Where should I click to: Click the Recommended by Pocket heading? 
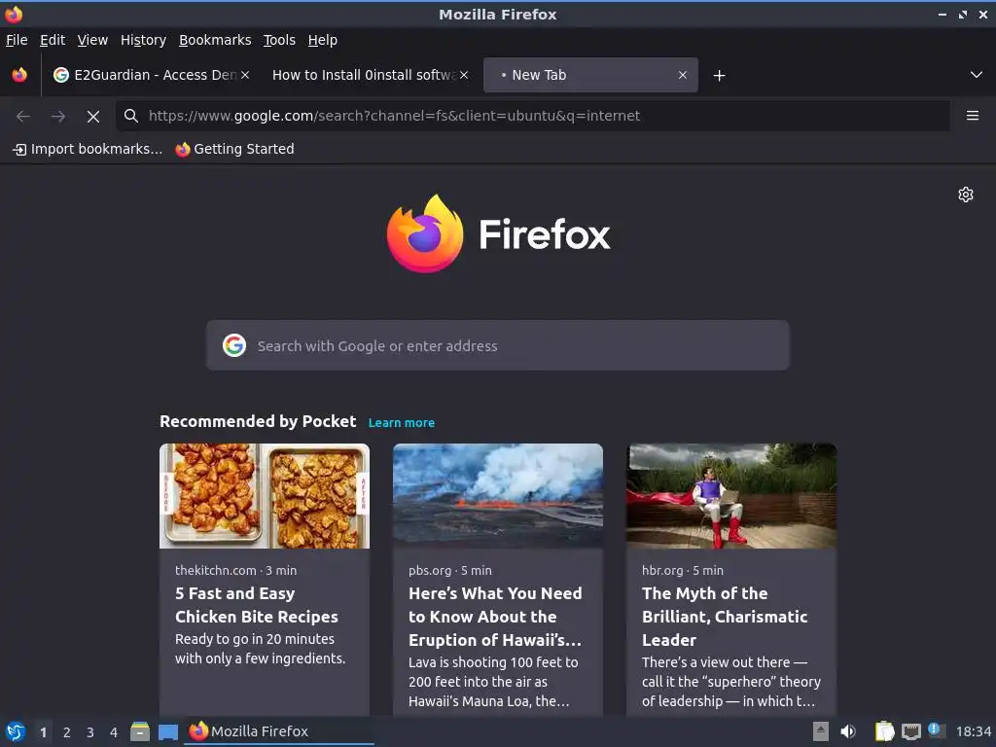(x=258, y=421)
